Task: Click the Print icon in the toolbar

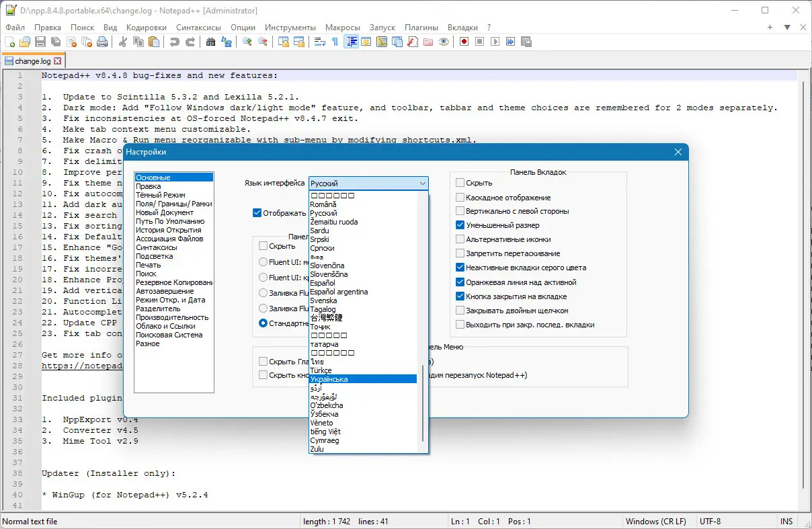Action: [x=102, y=42]
